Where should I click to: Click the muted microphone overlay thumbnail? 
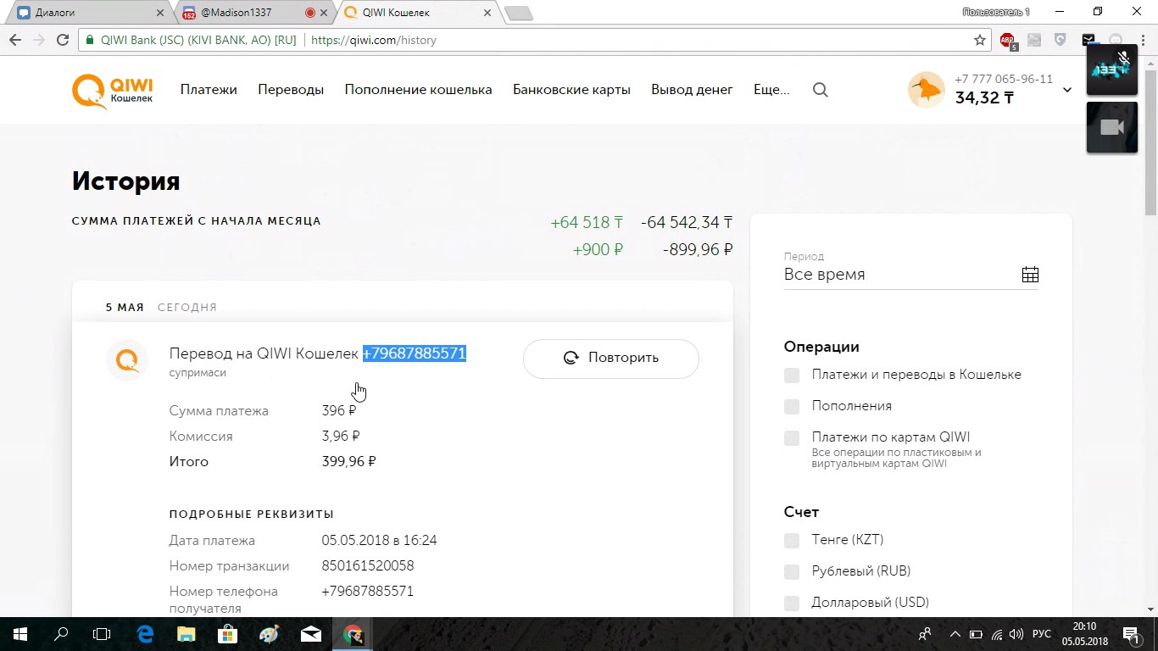(1112, 70)
